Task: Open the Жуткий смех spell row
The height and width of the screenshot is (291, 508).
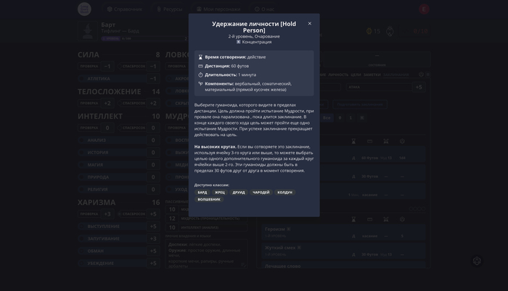Action: coord(343,250)
